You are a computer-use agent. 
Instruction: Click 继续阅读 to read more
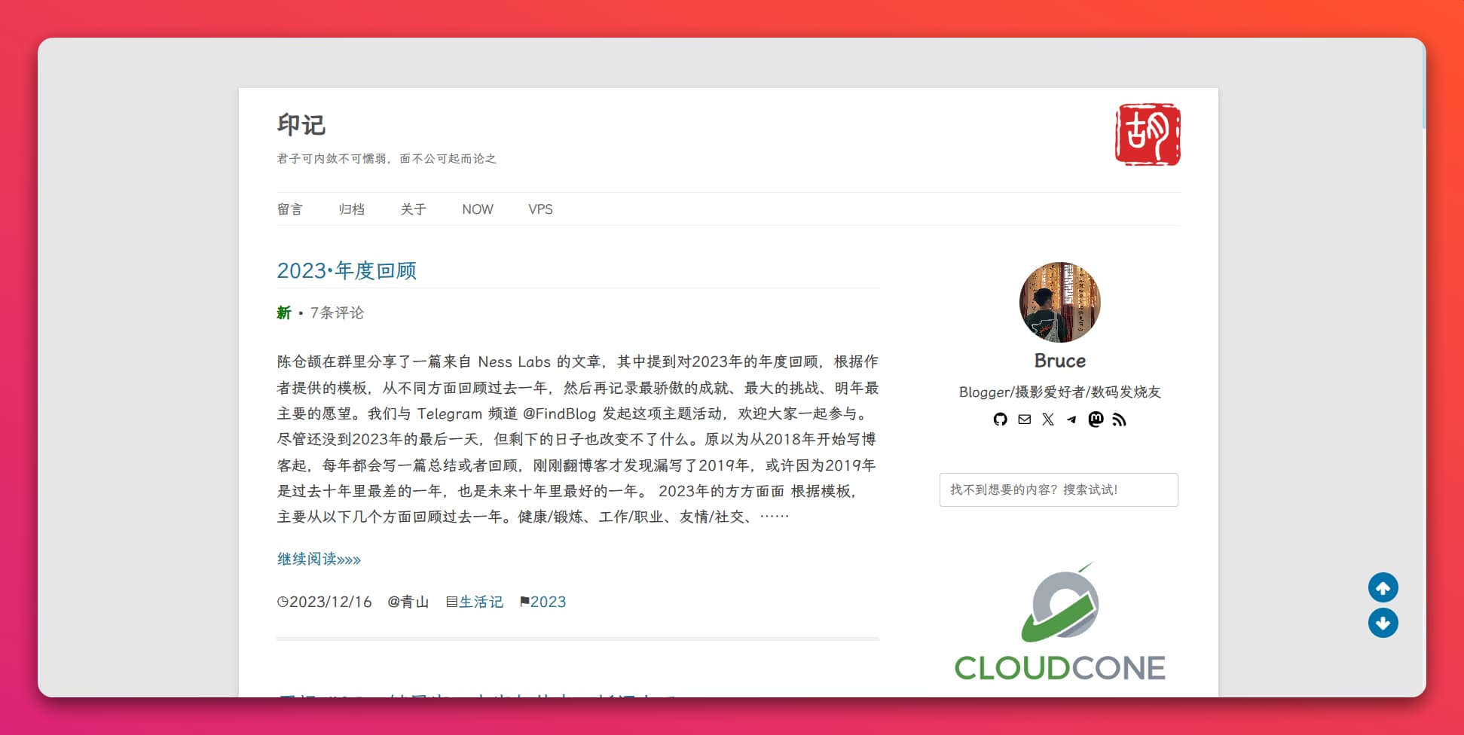[x=319, y=559]
